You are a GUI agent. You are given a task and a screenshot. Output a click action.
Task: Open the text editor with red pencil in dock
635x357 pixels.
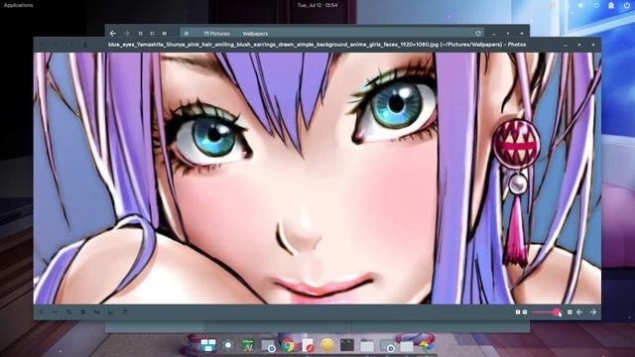[x=308, y=345]
